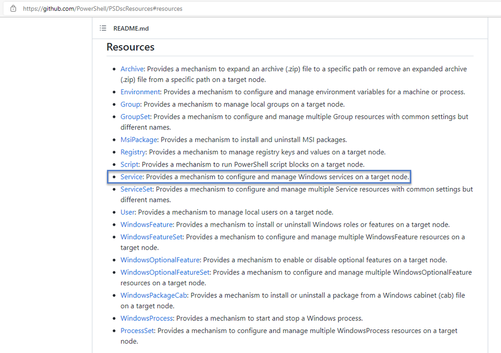Follow the Script resource link
Viewport: 501px width, 353px height.
pyautogui.click(x=129, y=164)
